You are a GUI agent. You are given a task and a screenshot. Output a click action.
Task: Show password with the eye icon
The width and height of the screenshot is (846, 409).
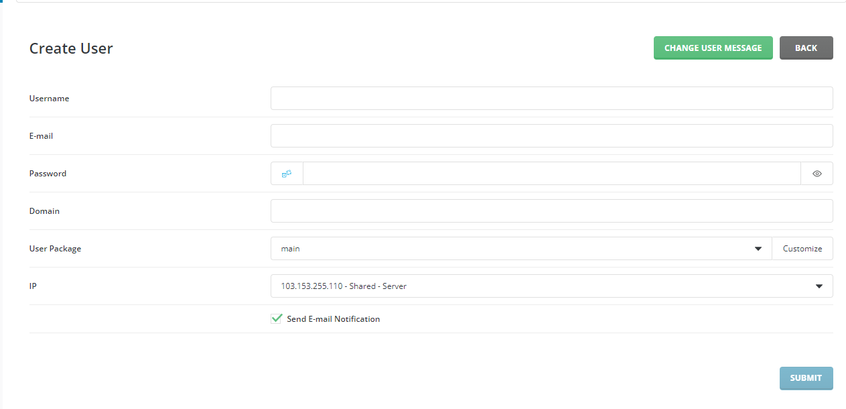(817, 174)
